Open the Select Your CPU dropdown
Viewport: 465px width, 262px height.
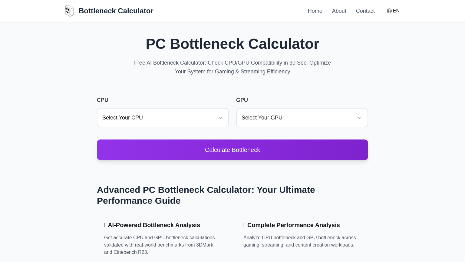[163, 118]
